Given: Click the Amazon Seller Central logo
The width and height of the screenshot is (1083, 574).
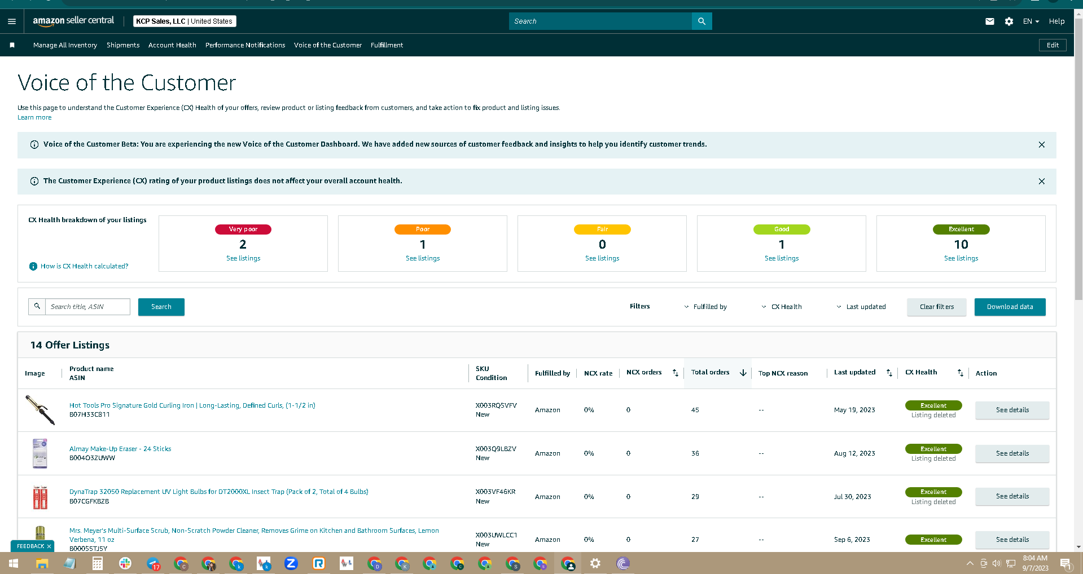Looking at the screenshot, I should [73, 21].
